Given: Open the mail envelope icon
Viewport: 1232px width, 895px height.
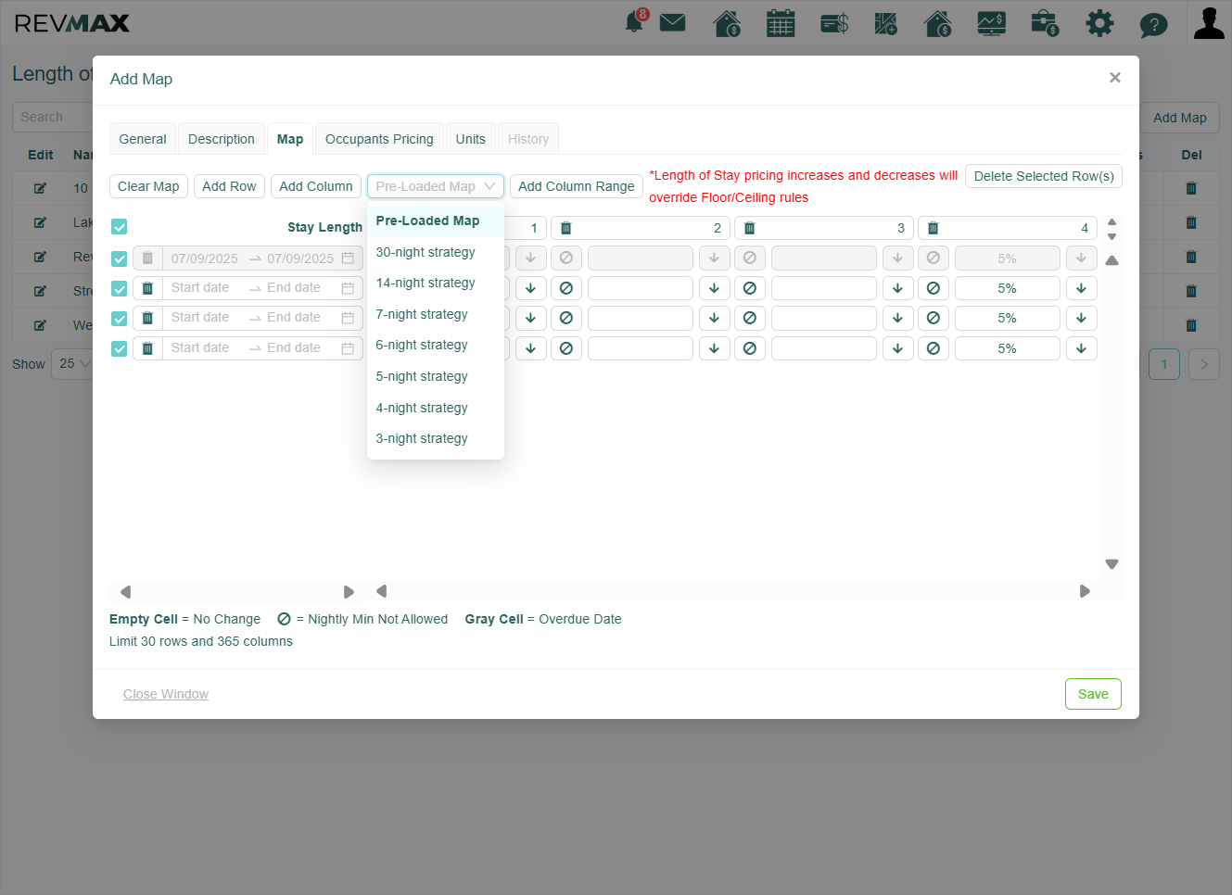Looking at the screenshot, I should pyautogui.click(x=673, y=22).
